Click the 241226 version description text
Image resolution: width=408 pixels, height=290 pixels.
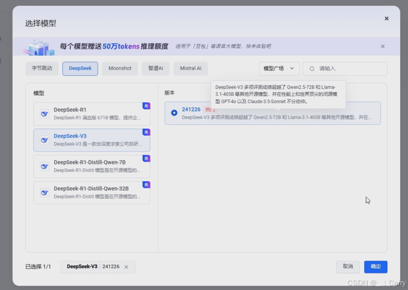[277, 118]
